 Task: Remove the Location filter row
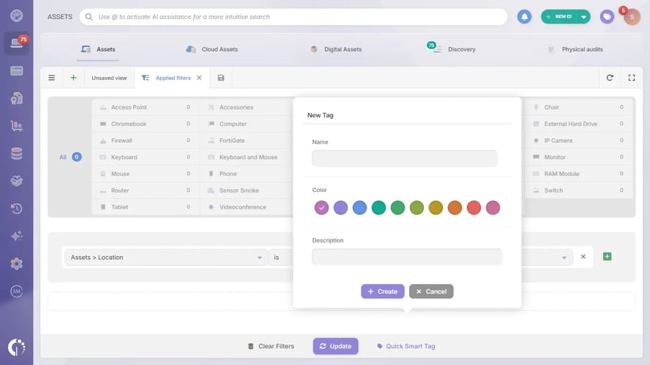click(x=583, y=256)
